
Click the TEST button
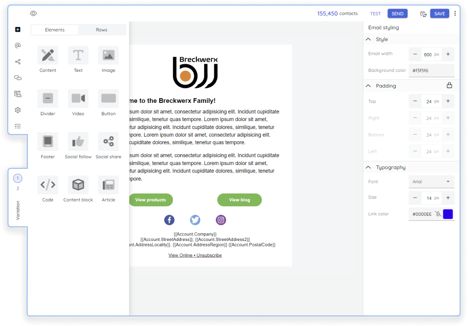pyautogui.click(x=375, y=14)
